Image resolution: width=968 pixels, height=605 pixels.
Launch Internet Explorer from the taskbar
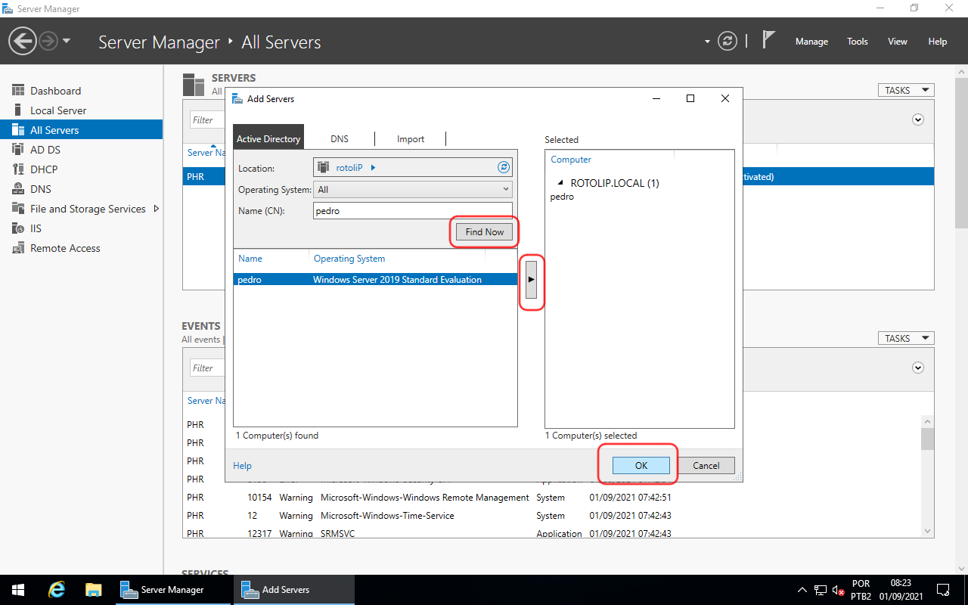pos(56,589)
